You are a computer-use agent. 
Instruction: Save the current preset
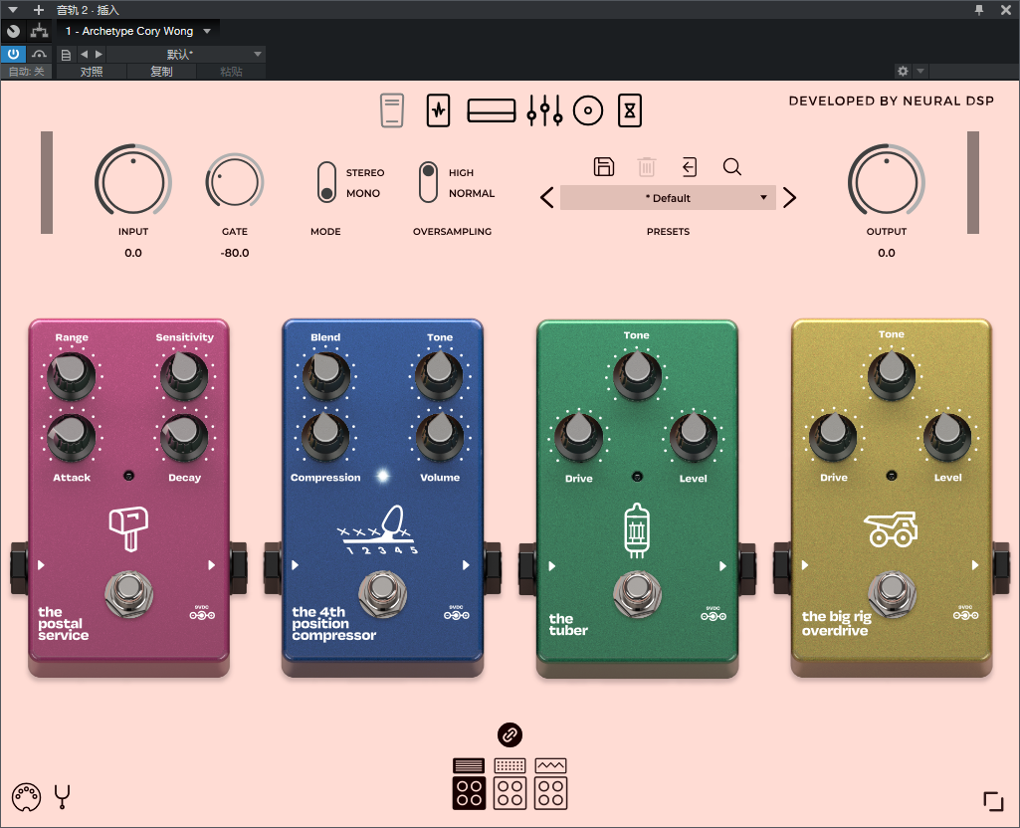tap(604, 167)
